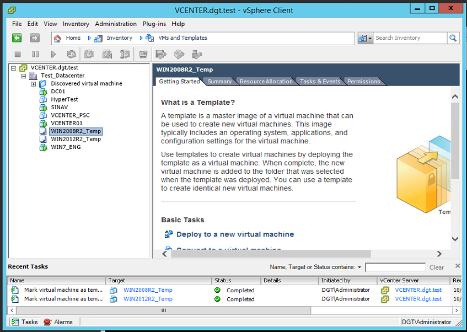Switch to the Tasks & Events tab
Screen dimensions: 467x332
click(x=320, y=82)
